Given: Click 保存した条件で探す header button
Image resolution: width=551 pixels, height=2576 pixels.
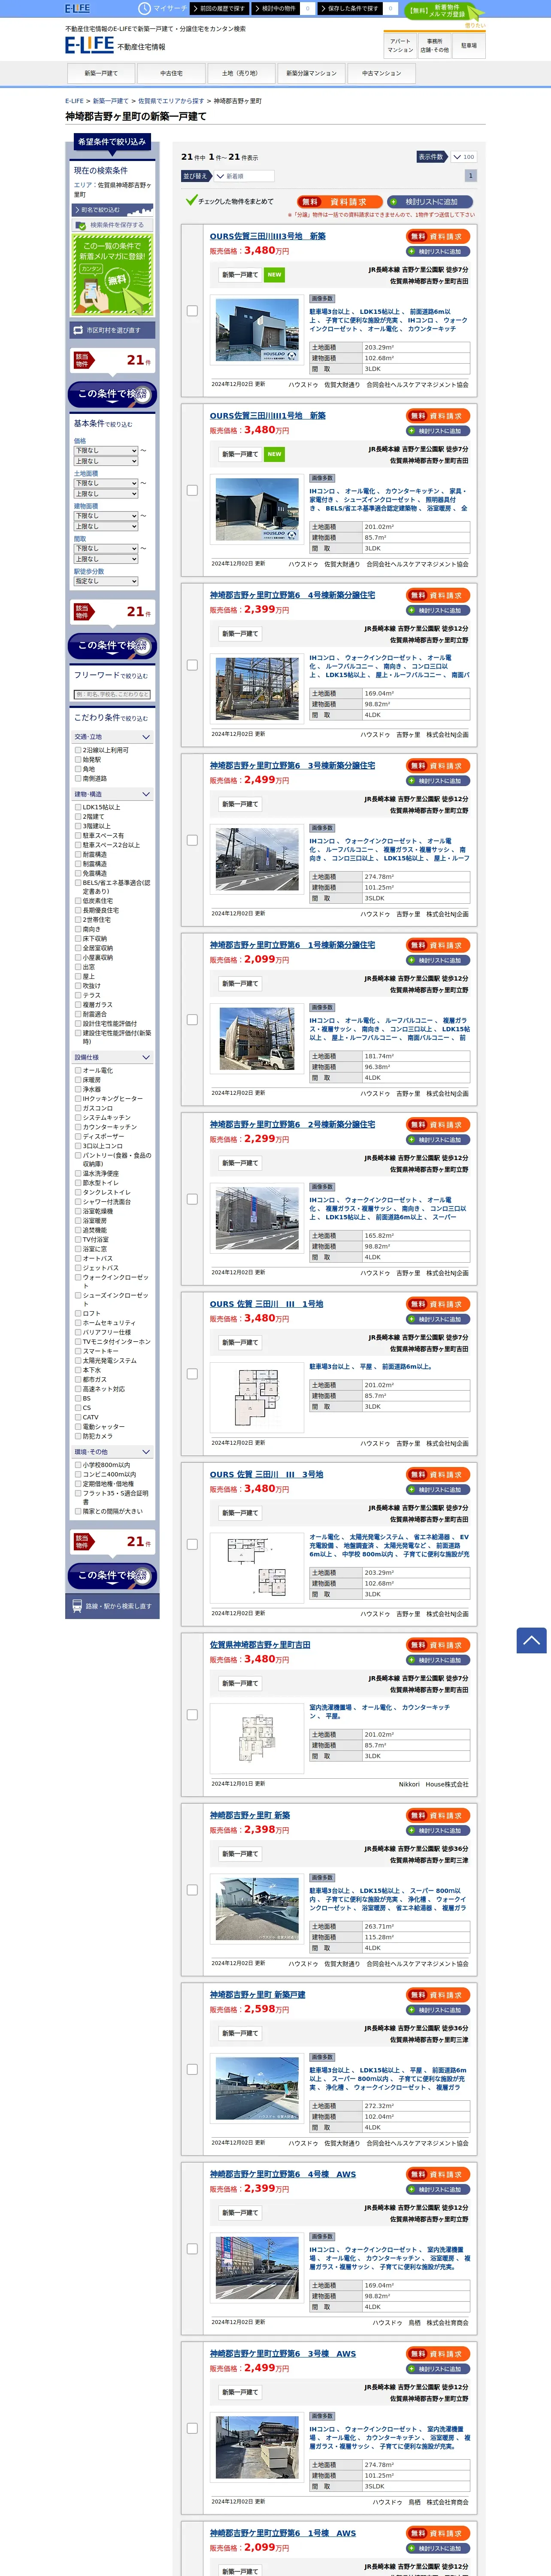Looking at the screenshot, I should 351,8.
